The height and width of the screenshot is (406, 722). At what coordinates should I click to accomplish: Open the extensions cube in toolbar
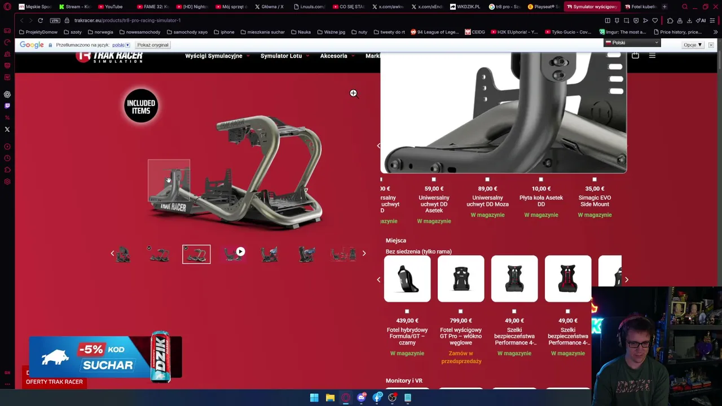tap(670, 20)
